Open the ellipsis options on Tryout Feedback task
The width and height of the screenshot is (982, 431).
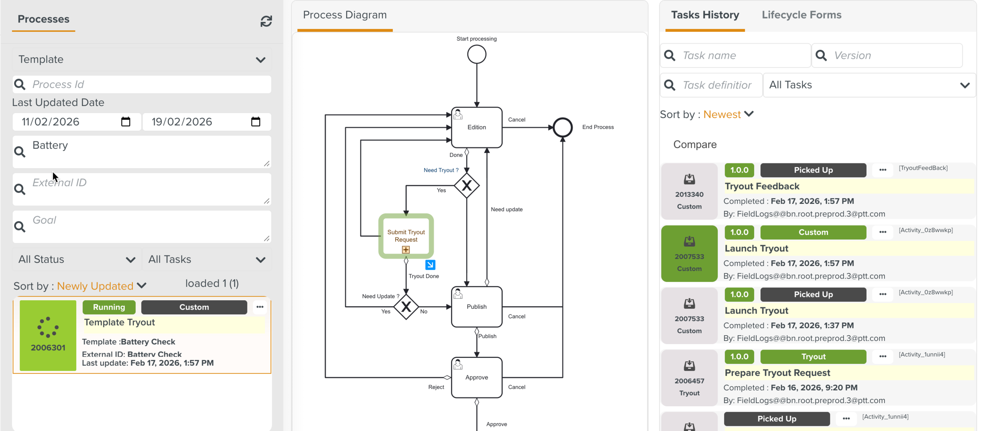pyautogui.click(x=882, y=170)
